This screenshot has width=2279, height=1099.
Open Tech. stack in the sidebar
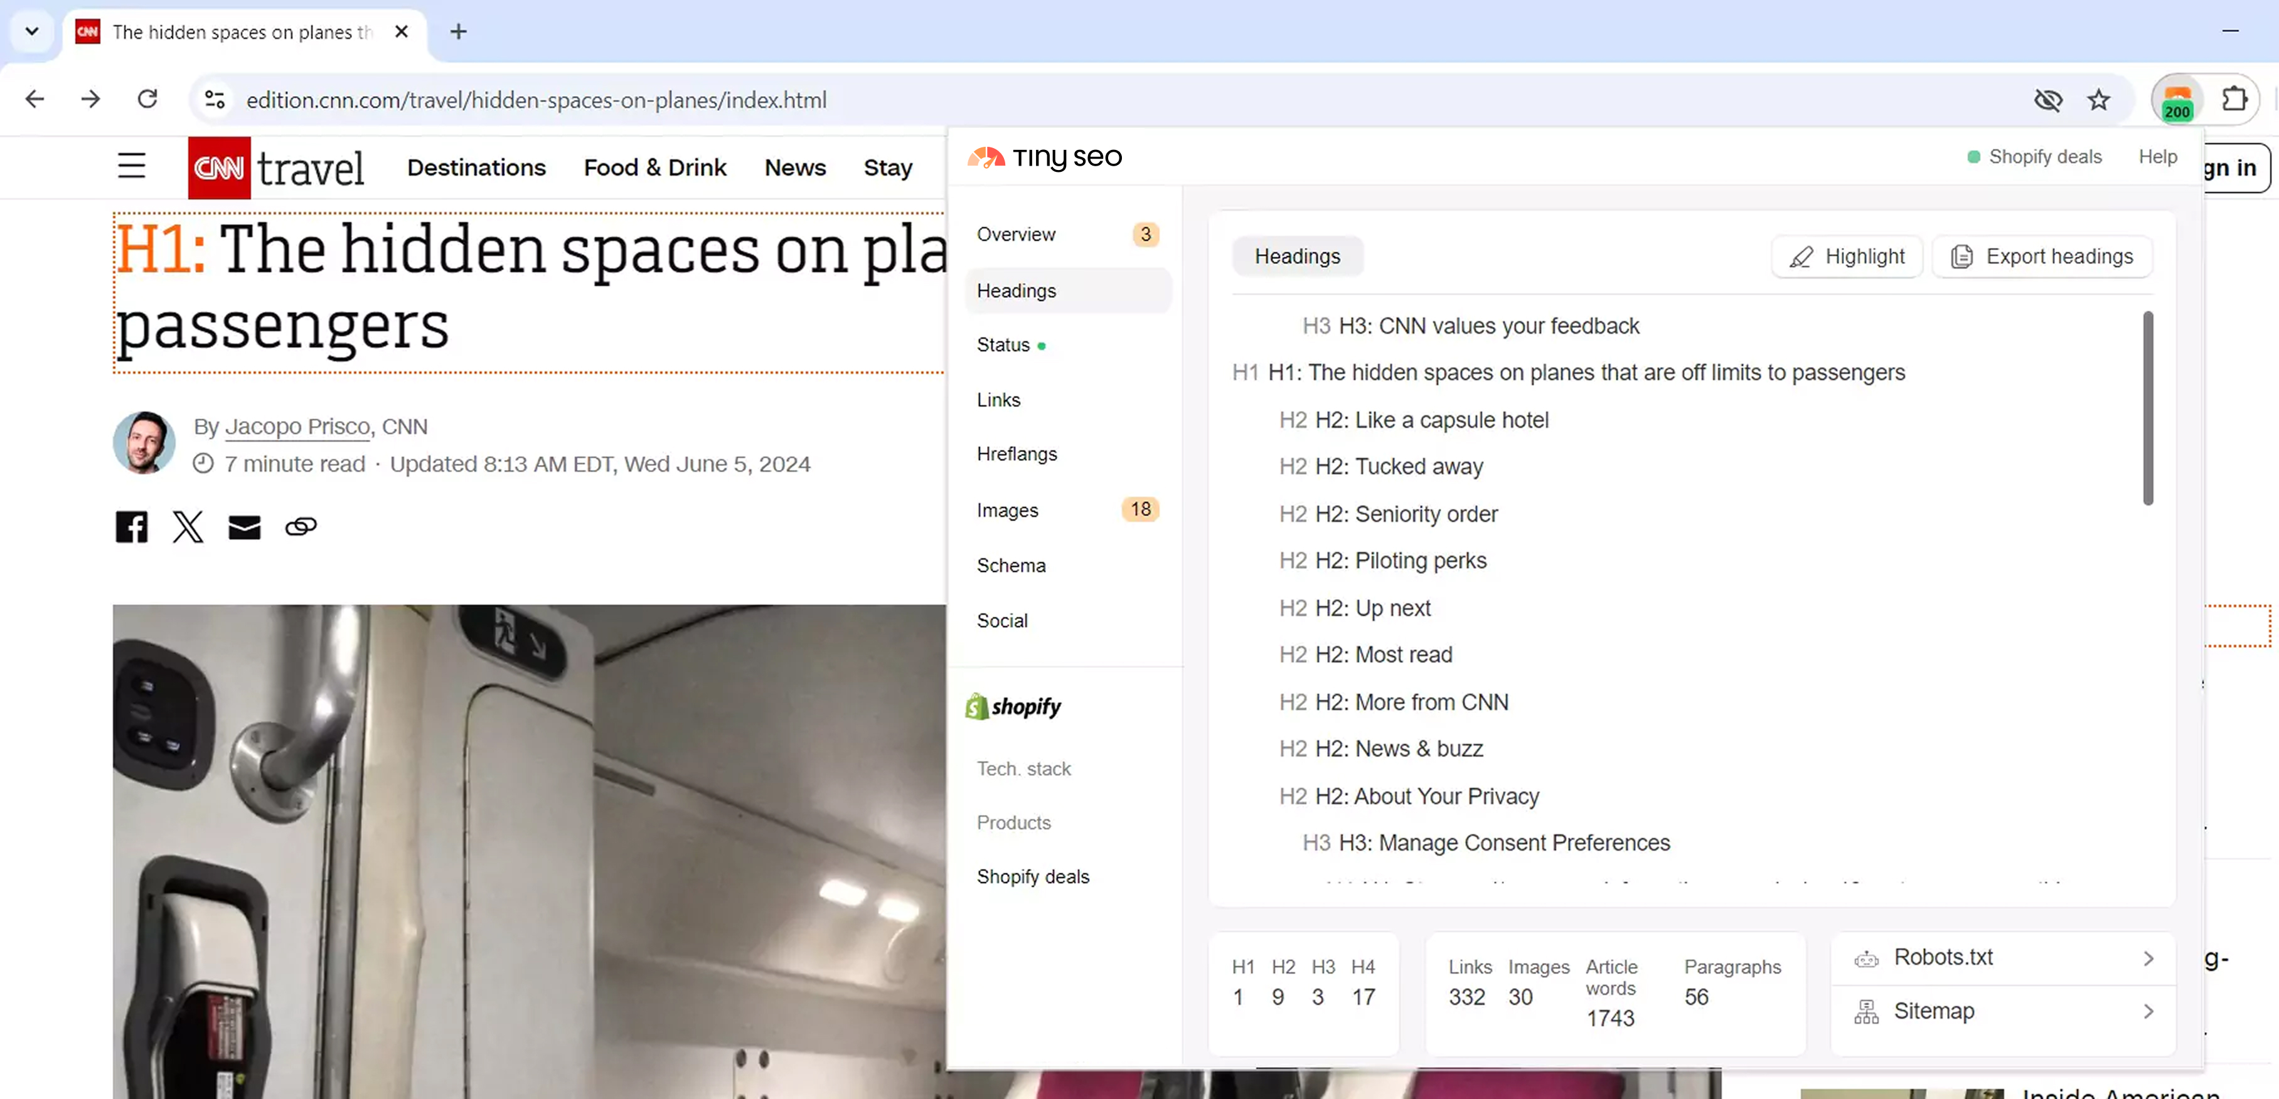tap(1023, 768)
